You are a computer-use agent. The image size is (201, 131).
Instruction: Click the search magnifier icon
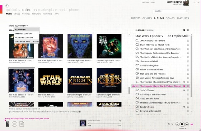[x=187, y=11]
